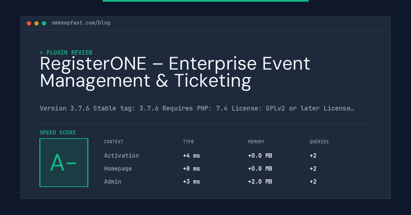Click the Homepage memory value +0.0 MB
Viewport: 411px width, 215px height.
[x=260, y=169]
